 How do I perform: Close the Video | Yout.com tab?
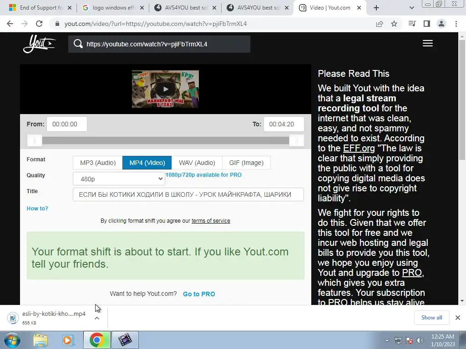pos(359,8)
